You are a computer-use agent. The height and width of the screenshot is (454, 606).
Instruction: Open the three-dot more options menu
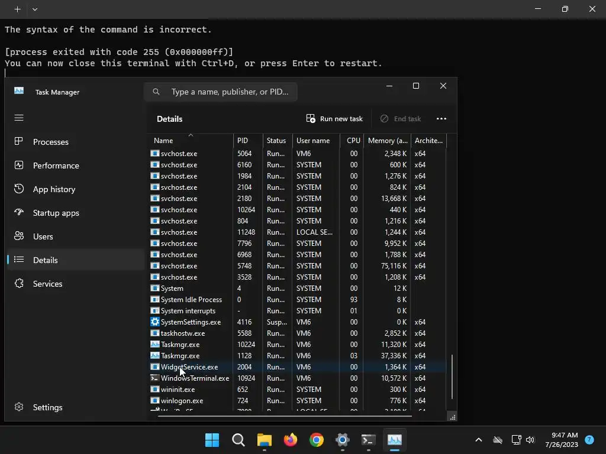(441, 118)
